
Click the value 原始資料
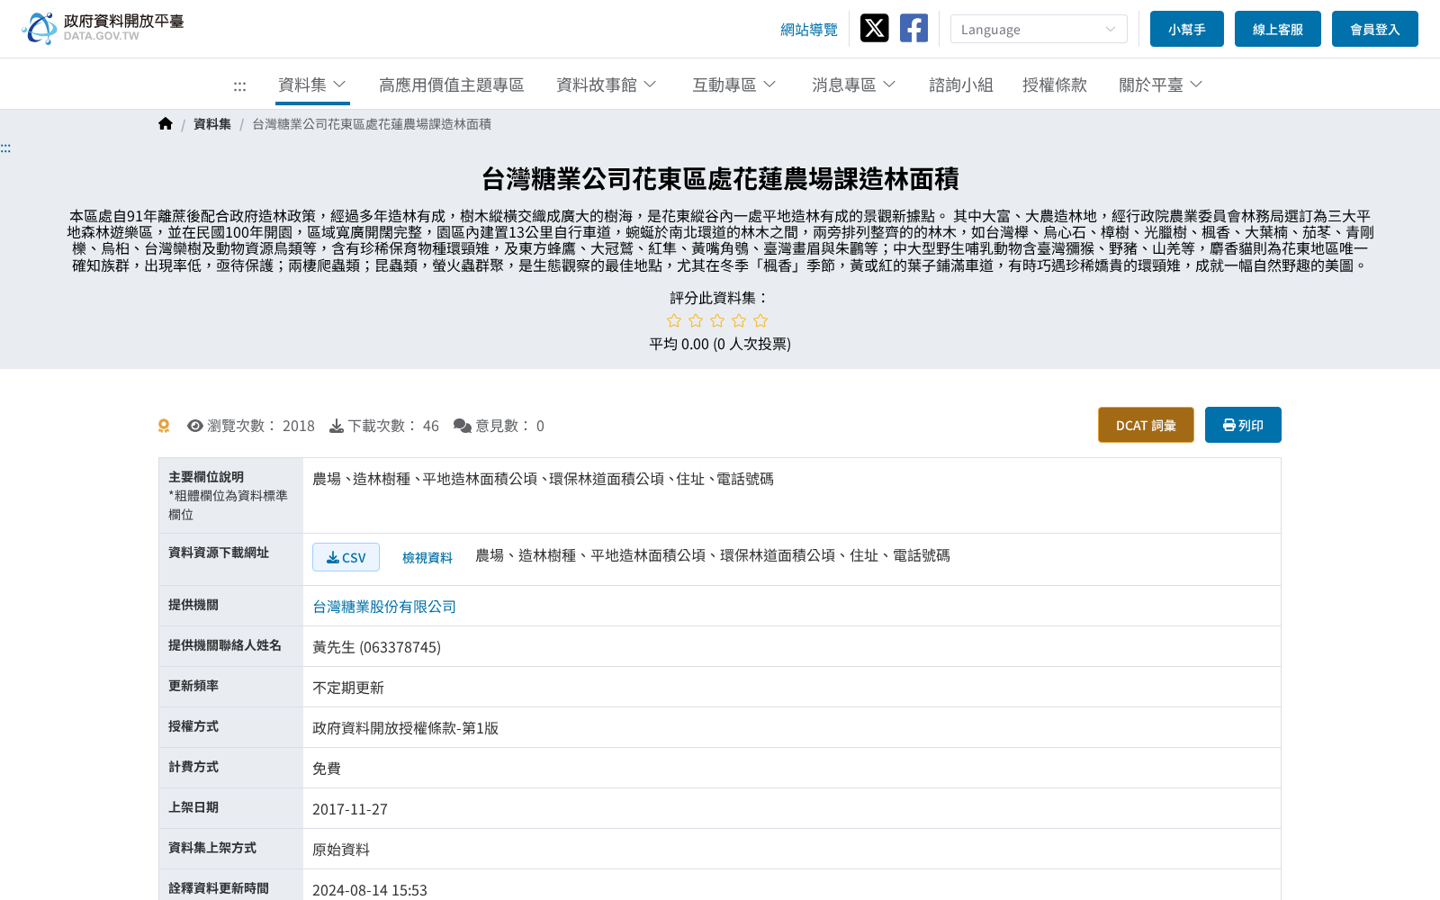click(x=341, y=850)
